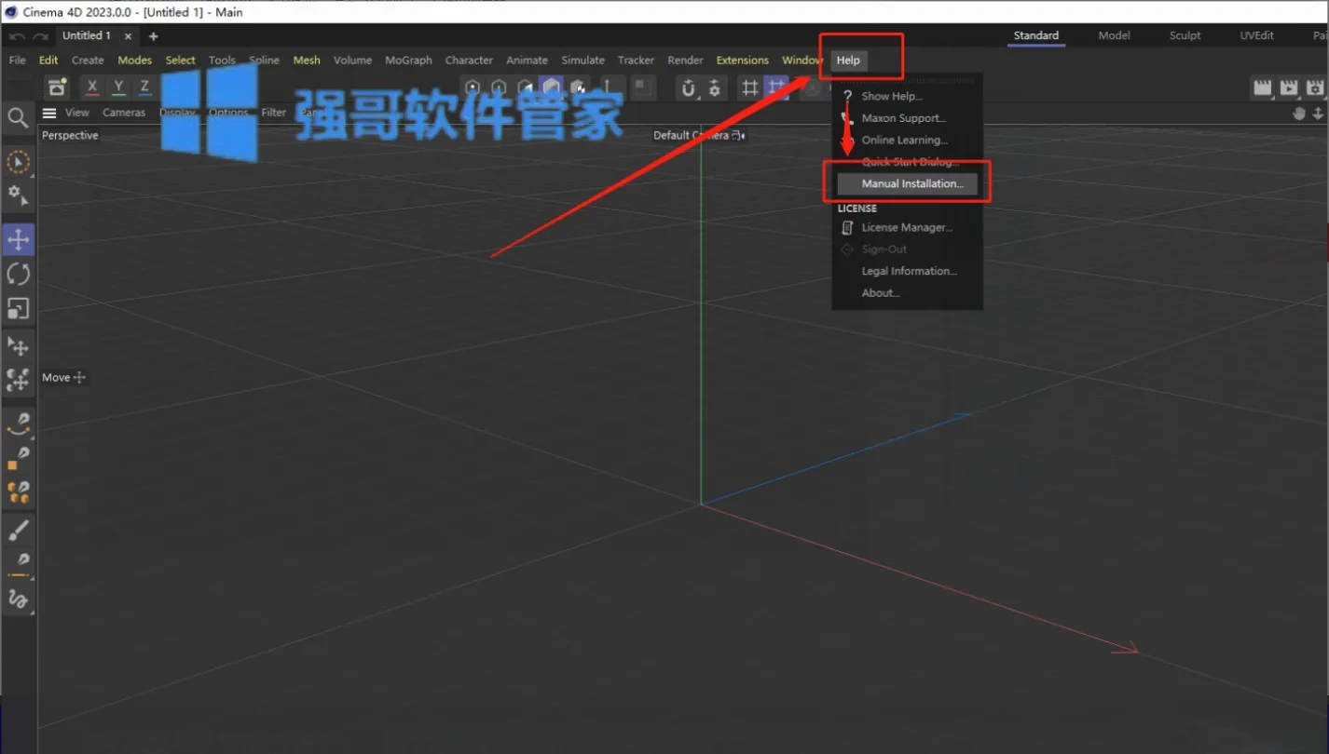This screenshot has height=754, width=1329.
Task: Close the Untitled 1 tab
Action: 129,36
